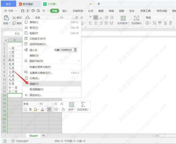Click 自动求和 AutoSum in mini toolbar
Image resolution: width=176 pixels, height=144 pixels.
[83, 107]
